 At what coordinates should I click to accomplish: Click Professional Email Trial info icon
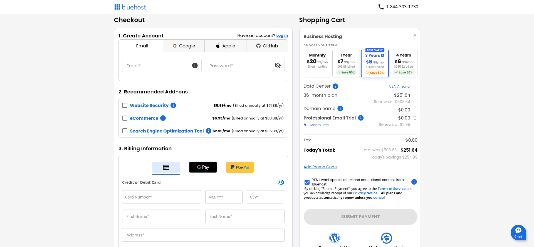[x=361, y=118]
